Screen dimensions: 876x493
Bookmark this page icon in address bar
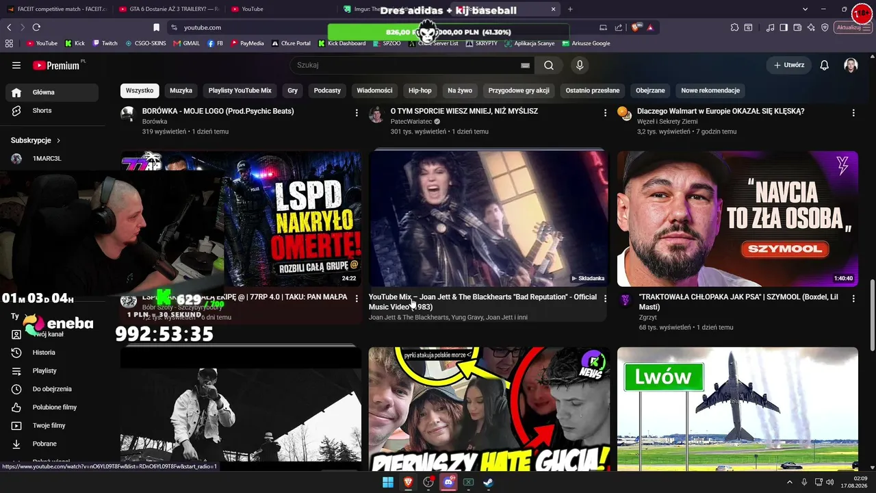(156, 27)
